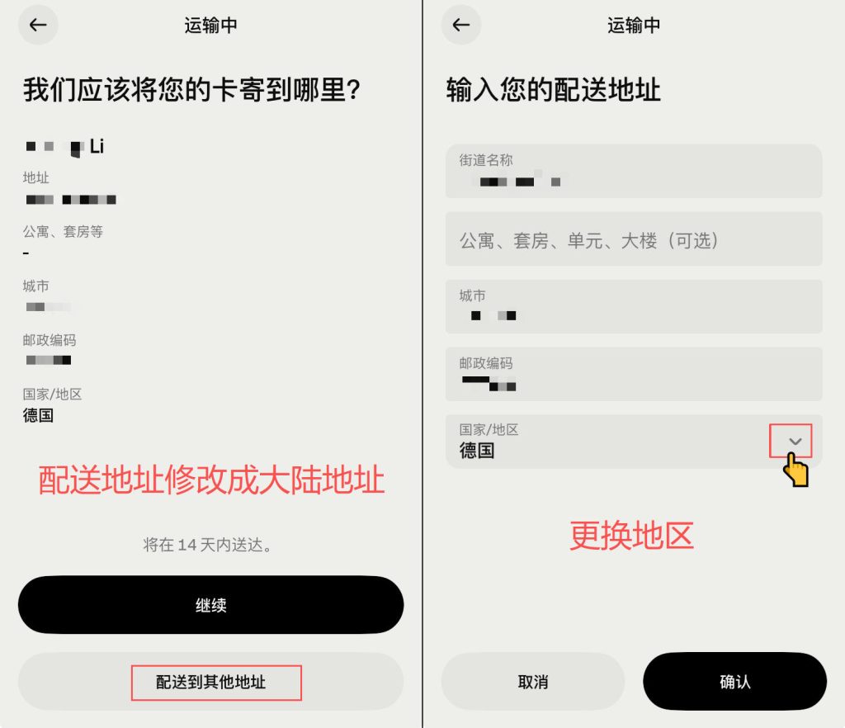Tap the back arrow on the left screen

pos(38,25)
